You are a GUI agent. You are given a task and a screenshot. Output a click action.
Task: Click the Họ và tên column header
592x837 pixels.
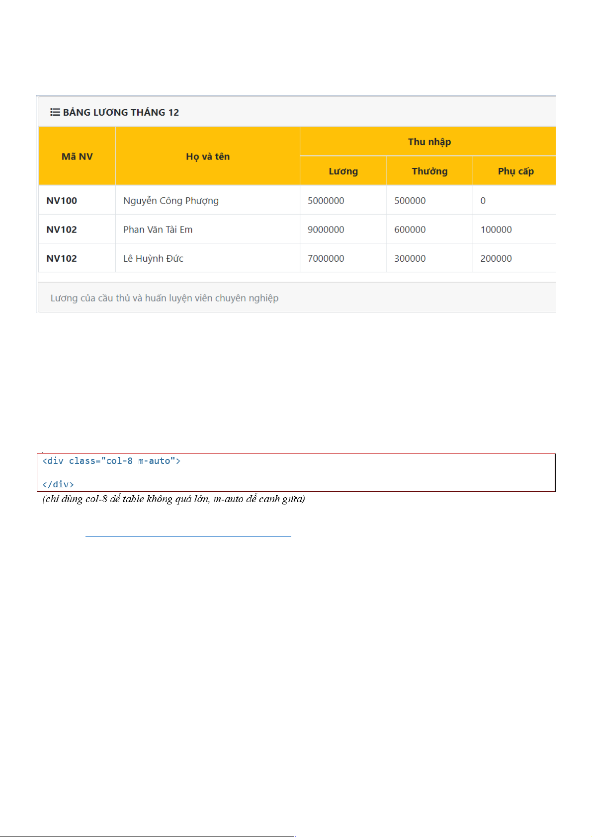[208, 156]
